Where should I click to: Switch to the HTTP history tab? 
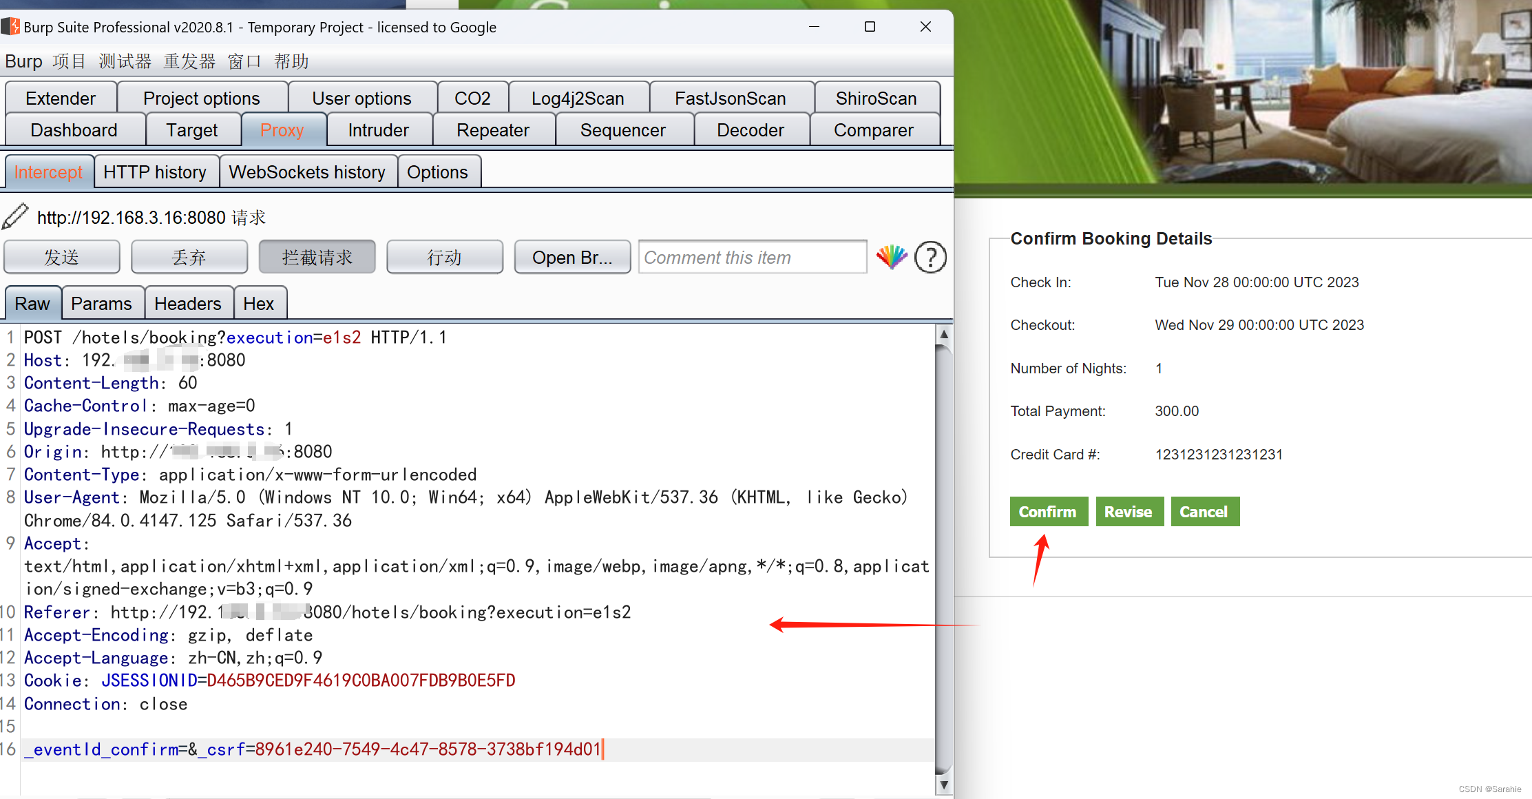coord(156,172)
